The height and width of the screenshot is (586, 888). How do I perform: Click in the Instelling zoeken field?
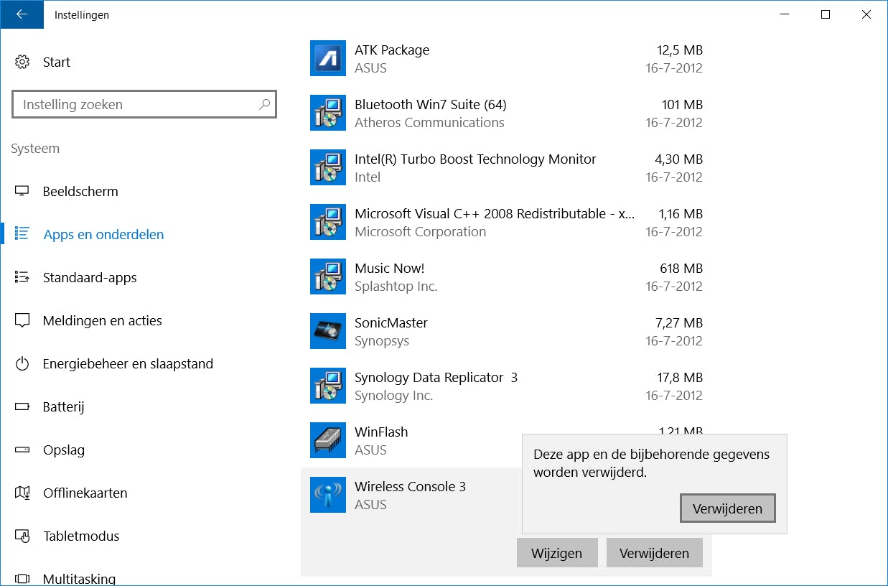[136, 104]
